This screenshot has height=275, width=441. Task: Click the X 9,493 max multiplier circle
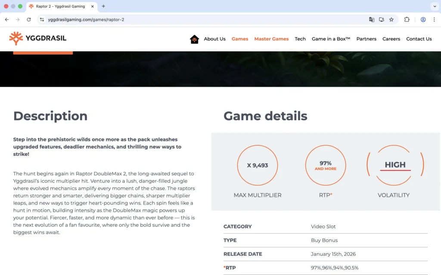click(x=258, y=165)
